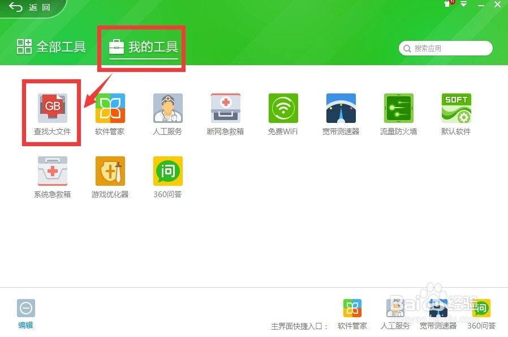The width and height of the screenshot is (508, 337).
Task: Click the 编辑 edit button
Action: click(26, 314)
